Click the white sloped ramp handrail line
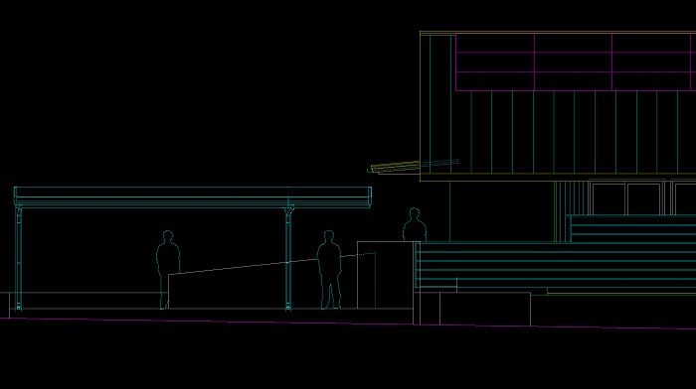This screenshot has width=696, height=389. (x=271, y=264)
